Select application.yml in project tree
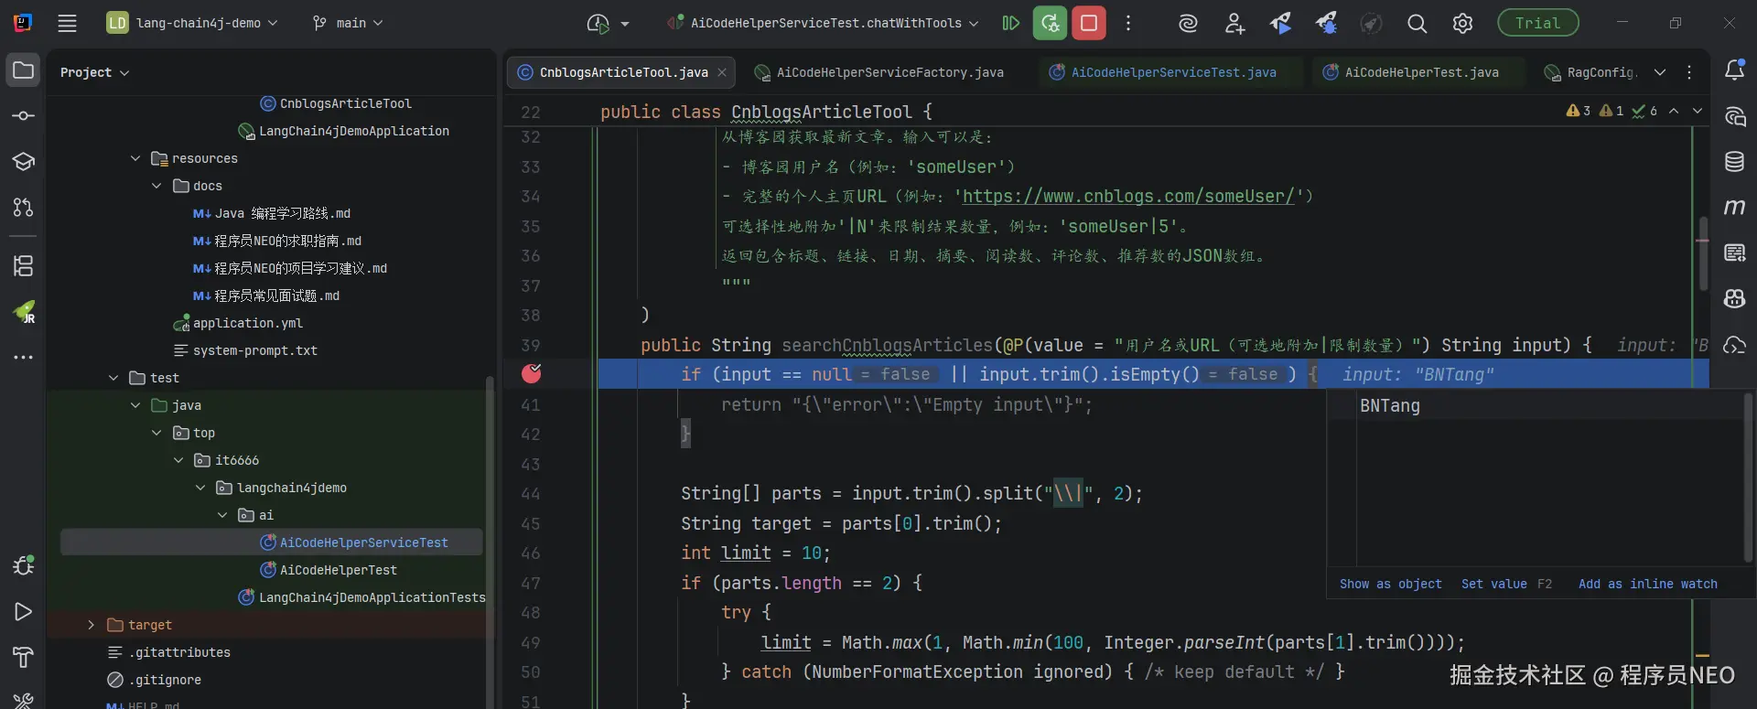Image resolution: width=1757 pixels, height=709 pixels. (247, 323)
